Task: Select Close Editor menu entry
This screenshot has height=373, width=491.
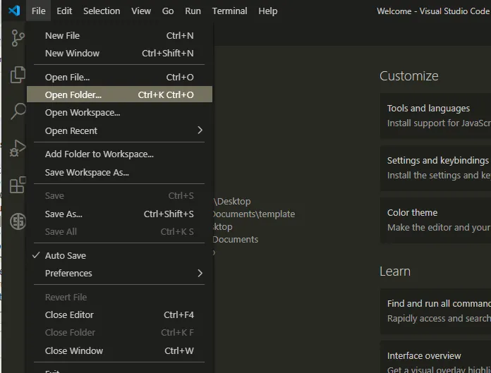Action: 119,314
